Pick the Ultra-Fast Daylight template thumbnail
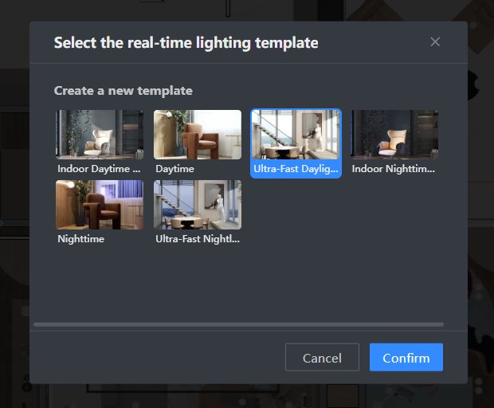Image resolution: width=494 pixels, height=408 pixels. (296, 134)
